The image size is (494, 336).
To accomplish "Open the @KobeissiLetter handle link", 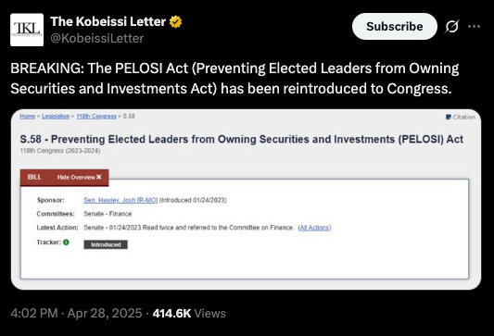I will [x=97, y=38].
